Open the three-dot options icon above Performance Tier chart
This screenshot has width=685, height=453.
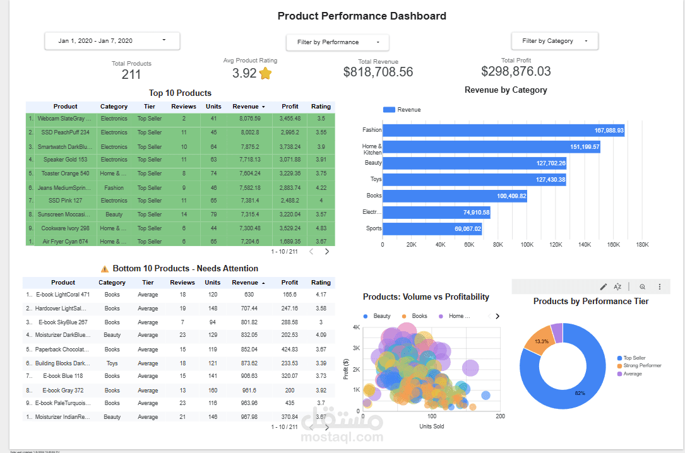click(658, 286)
